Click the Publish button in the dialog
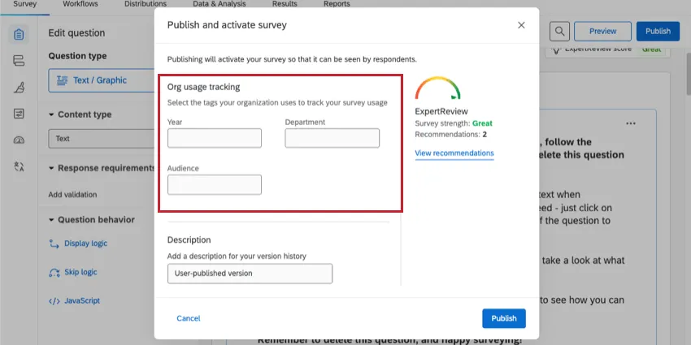 (x=504, y=318)
